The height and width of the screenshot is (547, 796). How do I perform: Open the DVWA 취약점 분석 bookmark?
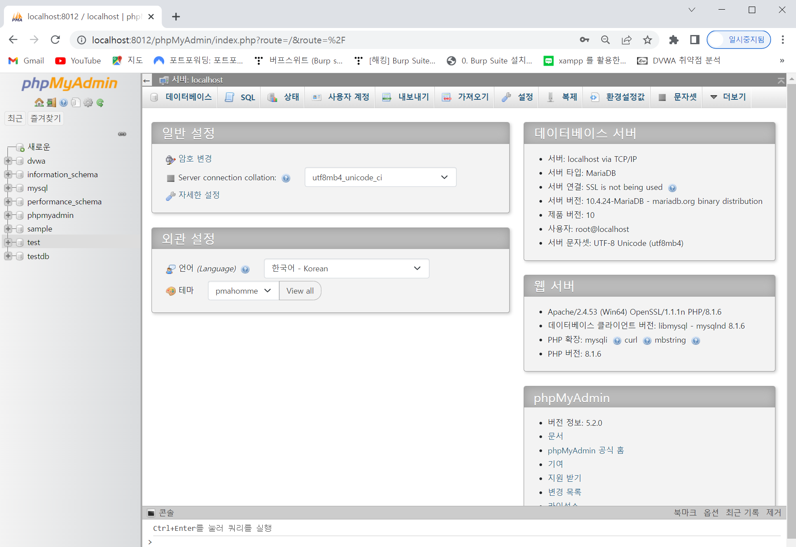point(679,61)
